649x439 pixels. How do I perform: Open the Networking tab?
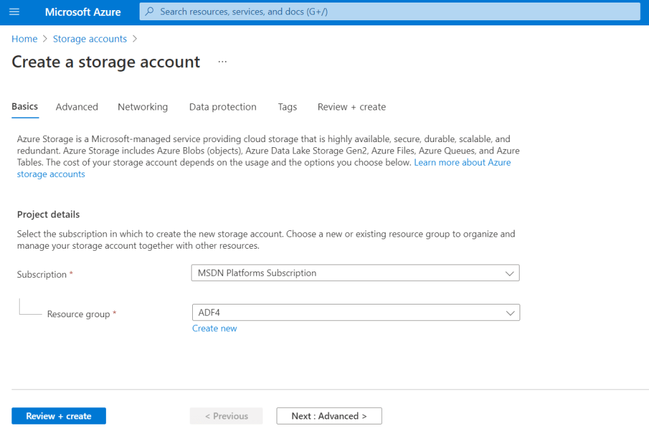click(x=143, y=107)
